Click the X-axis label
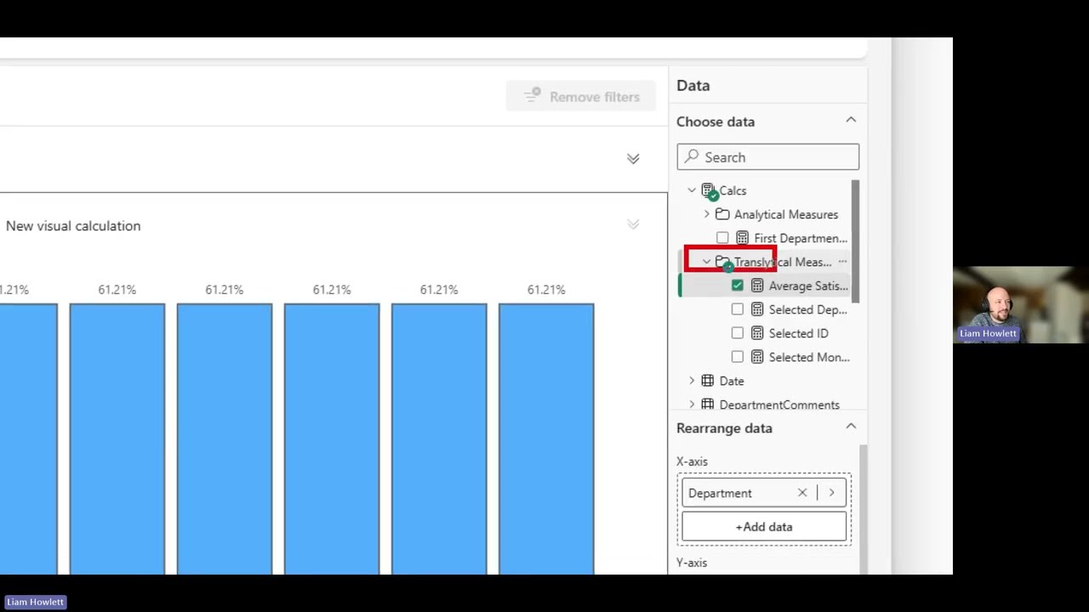The image size is (1089, 612). [692, 462]
